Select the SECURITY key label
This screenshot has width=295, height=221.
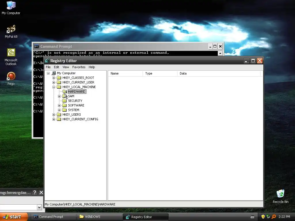point(75,101)
